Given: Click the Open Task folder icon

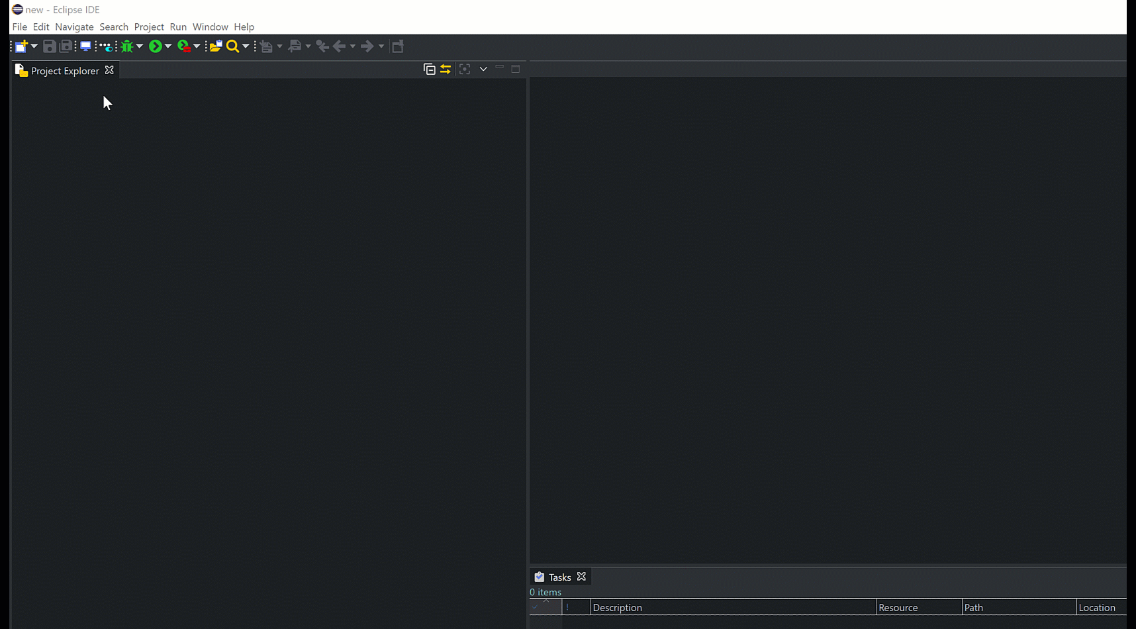Looking at the screenshot, I should click(215, 46).
